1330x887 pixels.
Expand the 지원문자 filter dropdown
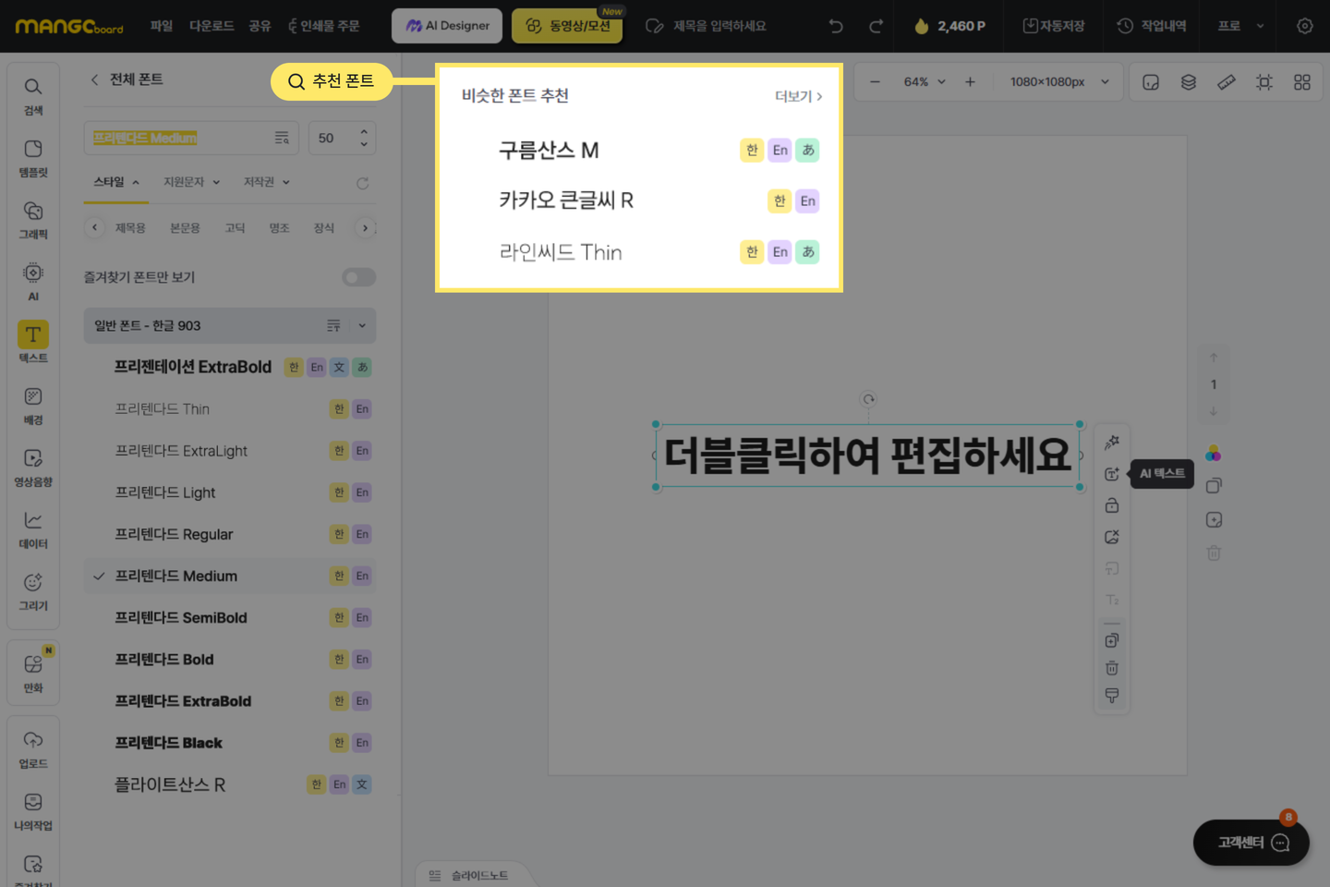pyautogui.click(x=192, y=182)
